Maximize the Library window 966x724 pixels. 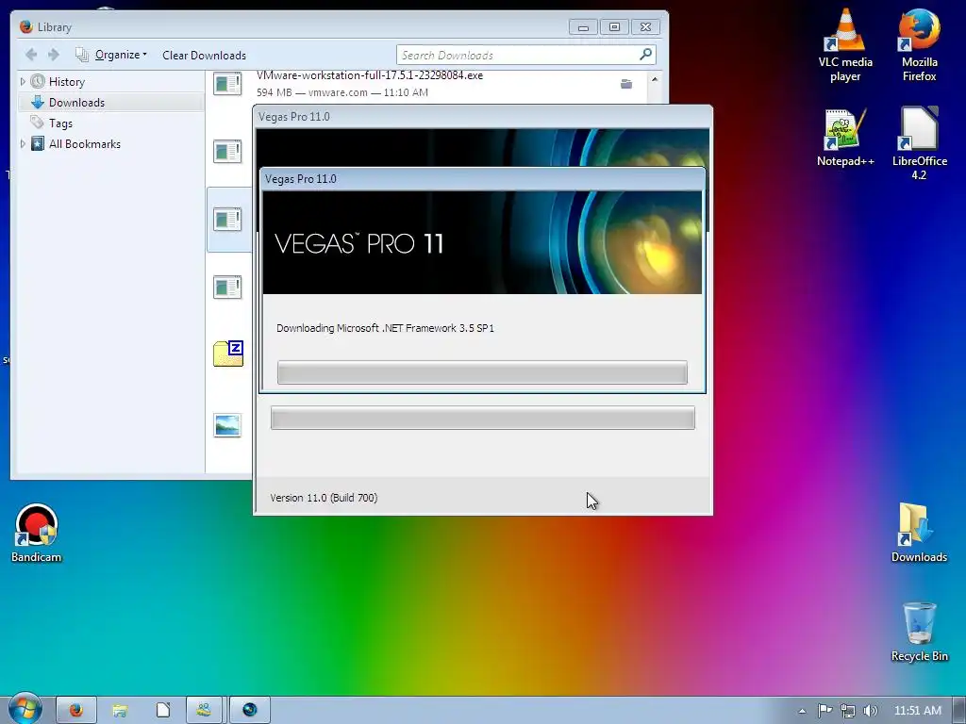[614, 27]
